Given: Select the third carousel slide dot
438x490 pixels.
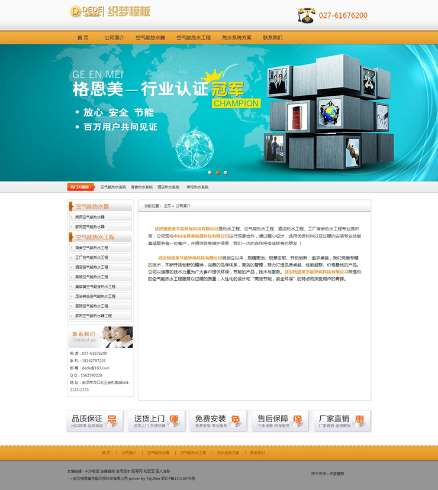Looking at the screenshot, I should (x=226, y=173).
